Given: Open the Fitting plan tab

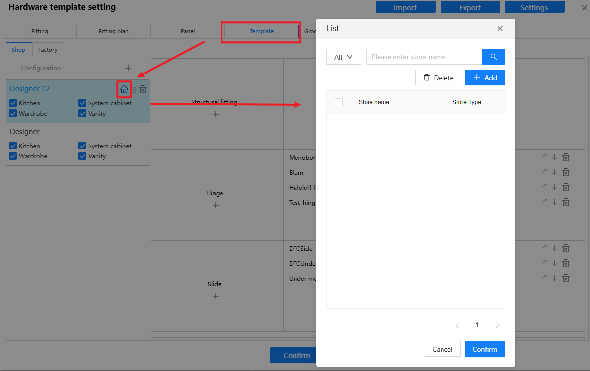Looking at the screenshot, I should [113, 31].
